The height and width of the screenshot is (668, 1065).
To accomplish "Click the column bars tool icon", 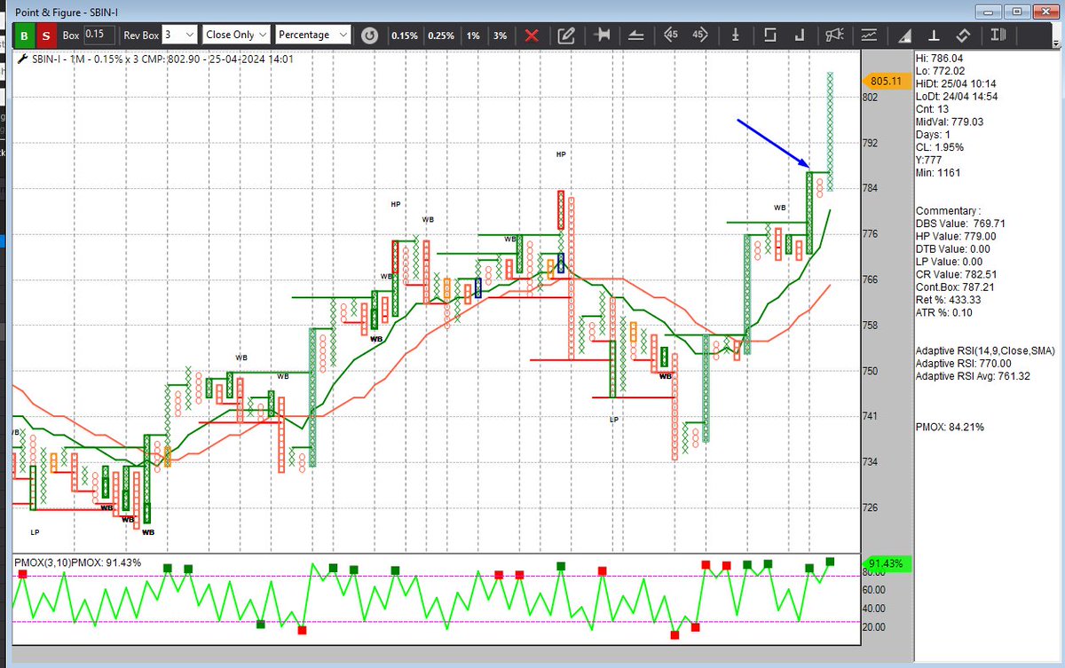I will [998, 35].
